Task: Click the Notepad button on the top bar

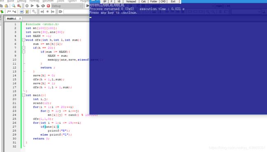Action: click(131, 1)
